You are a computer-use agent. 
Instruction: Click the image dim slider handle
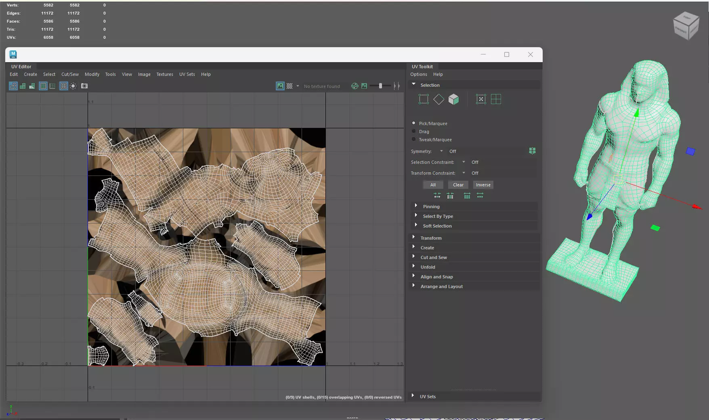[x=380, y=86]
